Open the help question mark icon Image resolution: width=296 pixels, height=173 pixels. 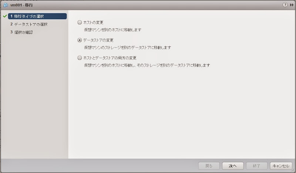tap(285, 5)
